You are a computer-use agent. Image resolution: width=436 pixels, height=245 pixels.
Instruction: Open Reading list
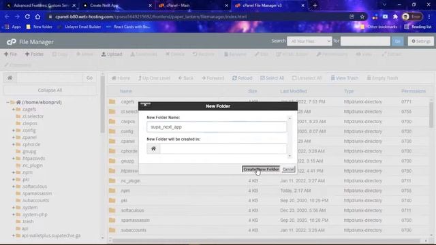[x=418, y=27]
